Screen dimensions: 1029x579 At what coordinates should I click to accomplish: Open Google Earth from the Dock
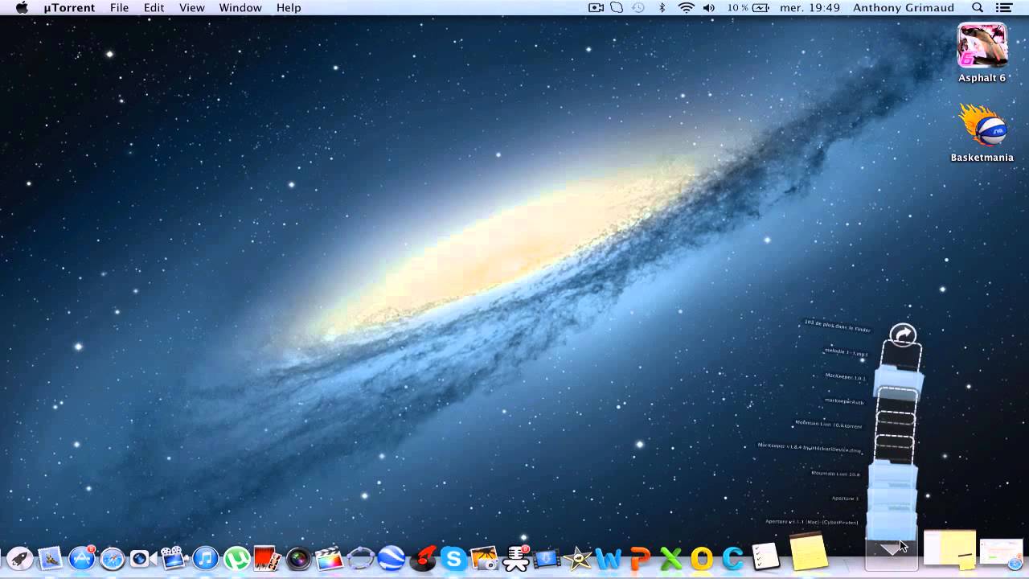[x=392, y=557]
